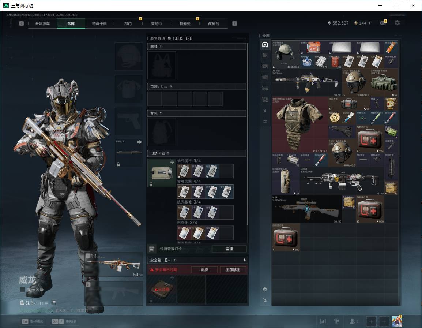Click the flag icon in bottom bar
The image size is (422, 328).
pos(336,321)
